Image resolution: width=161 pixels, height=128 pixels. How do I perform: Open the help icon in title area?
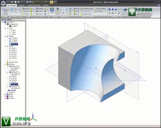(x=159, y=5)
